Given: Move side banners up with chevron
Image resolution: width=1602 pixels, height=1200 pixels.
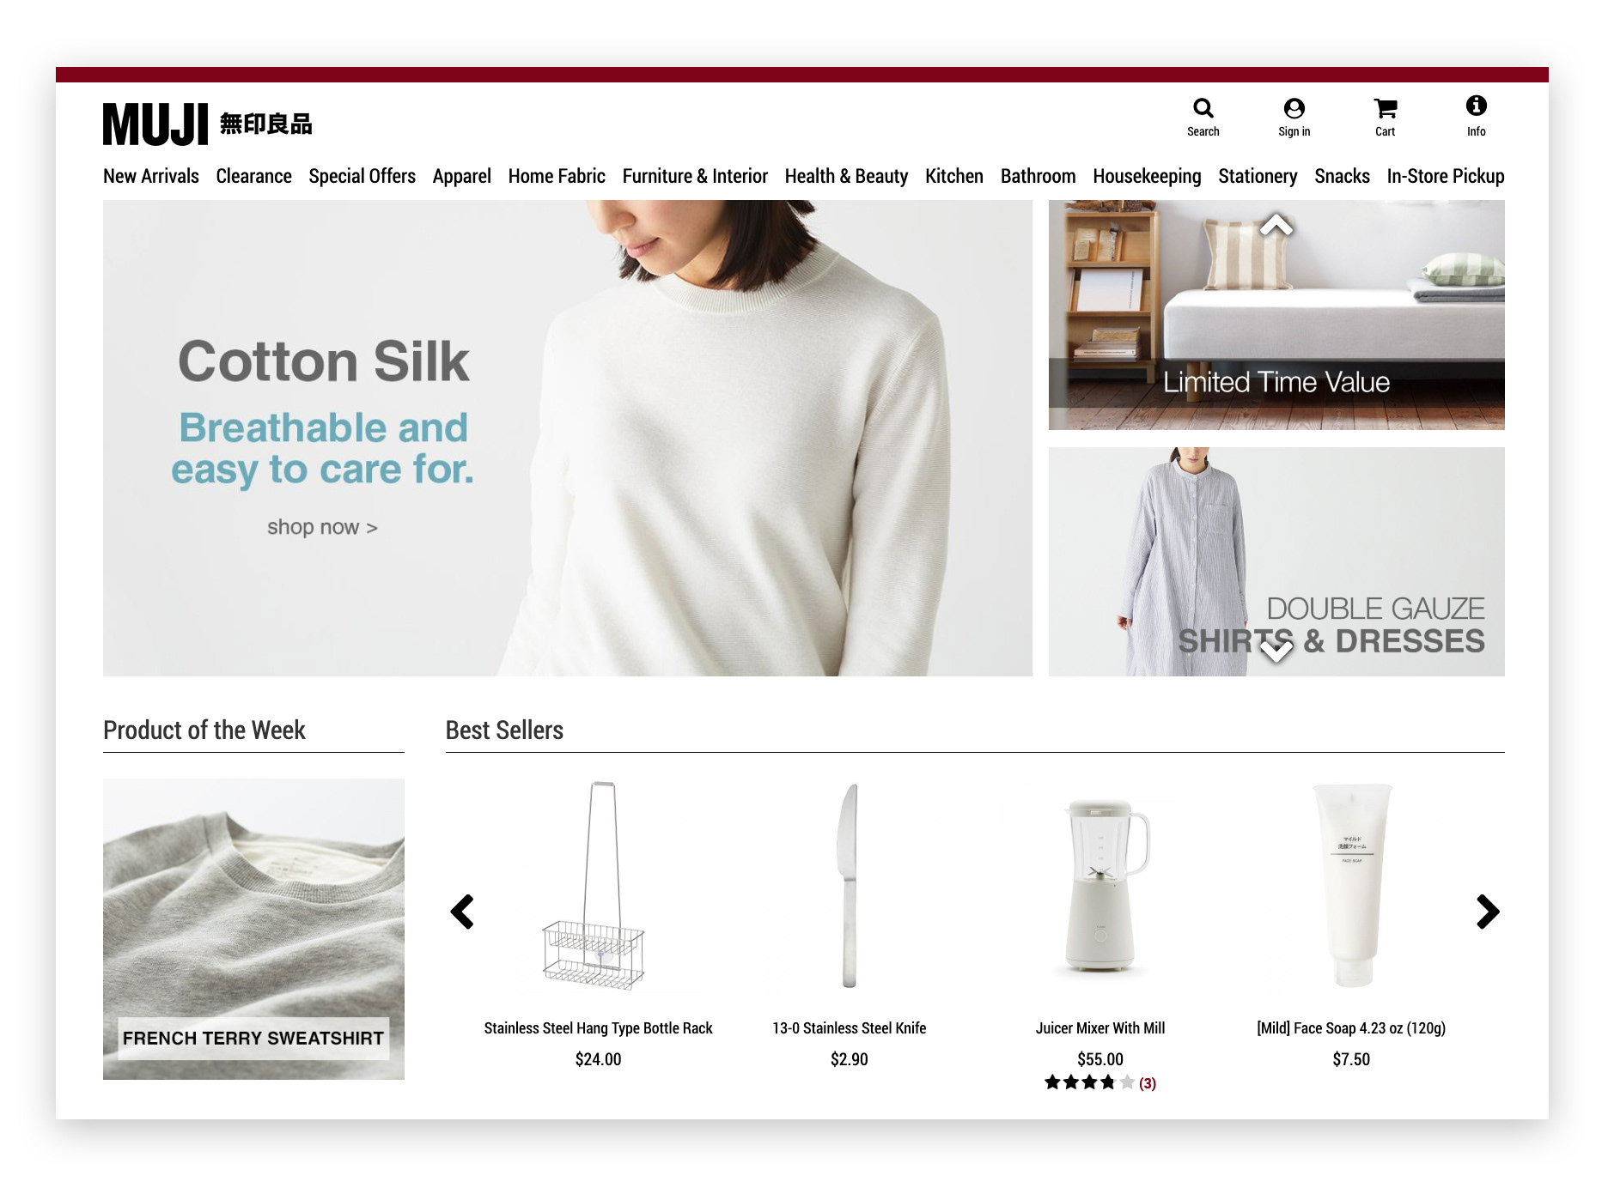Looking at the screenshot, I should point(1276,225).
